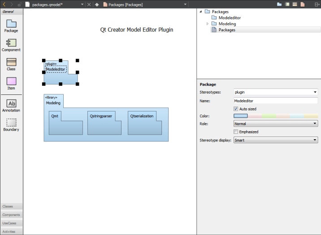Open the Stereotypes combo box
The height and width of the screenshot is (235, 321).
click(x=276, y=92)
